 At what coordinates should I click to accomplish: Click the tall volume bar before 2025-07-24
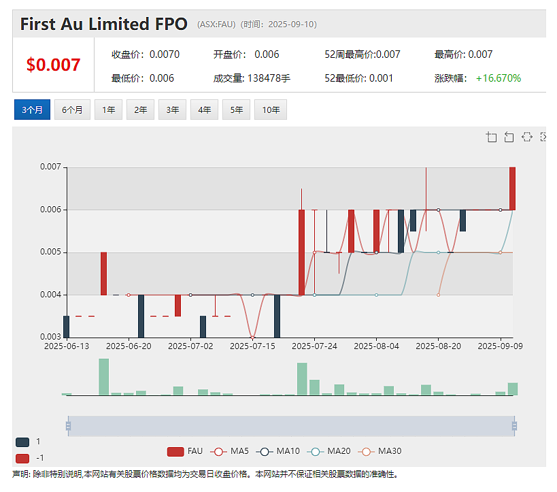click(302, 379)
